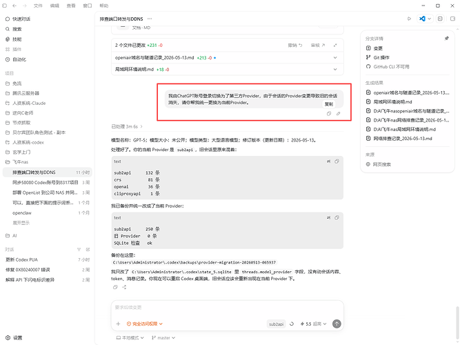
Task: Click 审核 to review changes
Action: point(318,46)
